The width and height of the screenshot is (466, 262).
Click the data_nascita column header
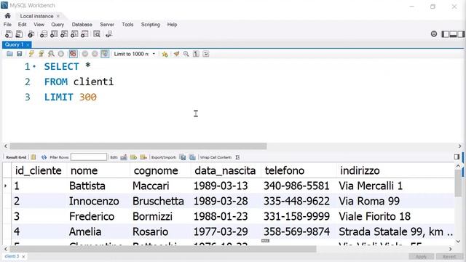click(x=225, y=170)
